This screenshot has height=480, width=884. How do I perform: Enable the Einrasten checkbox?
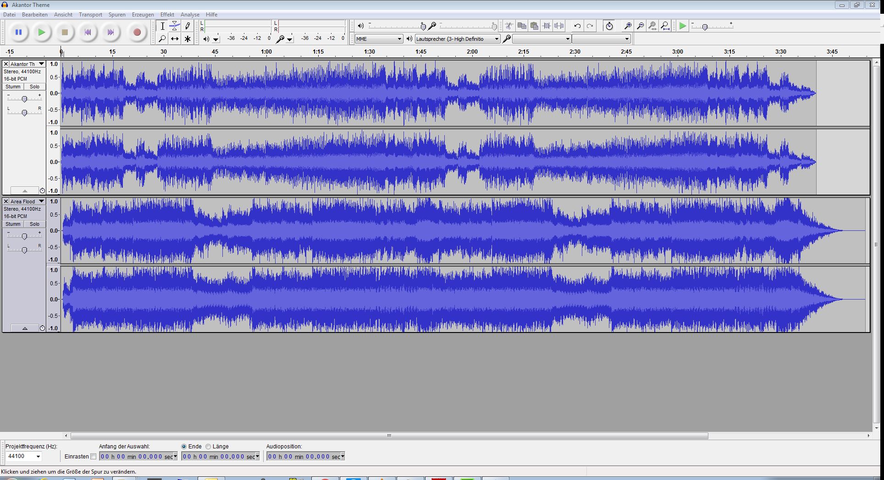coord(94,457)
